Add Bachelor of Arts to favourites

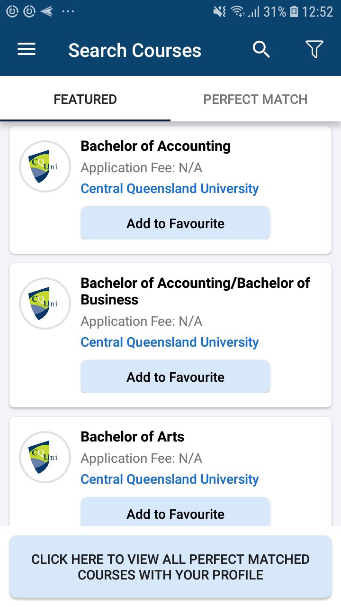click(175, 513)
